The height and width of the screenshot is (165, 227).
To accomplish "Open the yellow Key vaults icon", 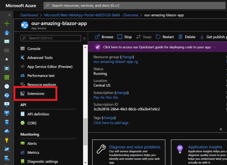I will click(7, 140).
